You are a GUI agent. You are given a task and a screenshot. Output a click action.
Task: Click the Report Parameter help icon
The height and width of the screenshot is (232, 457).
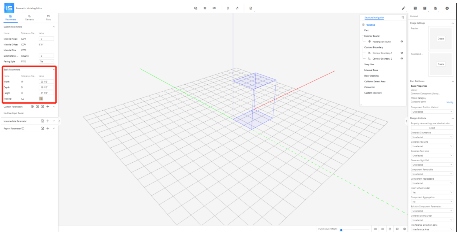tap(23, 129)
